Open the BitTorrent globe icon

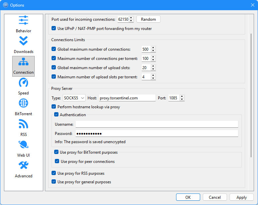pos(23,103)
